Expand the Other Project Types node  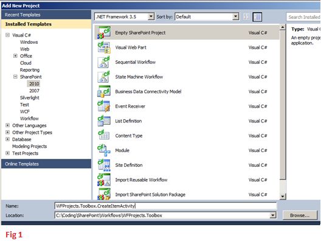tap(8, 132)
